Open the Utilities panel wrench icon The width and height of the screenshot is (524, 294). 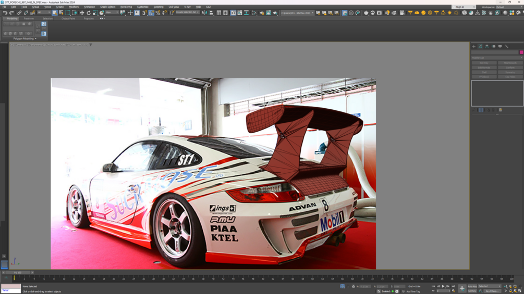click(507, 46)
